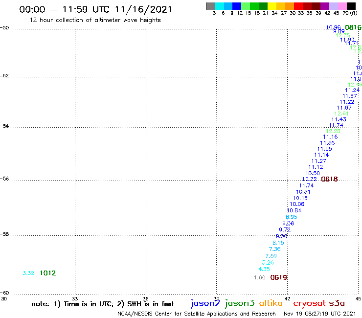Select the 0816 time stamp label
Screen dimensions: 362x318
[x=353, y=27]
